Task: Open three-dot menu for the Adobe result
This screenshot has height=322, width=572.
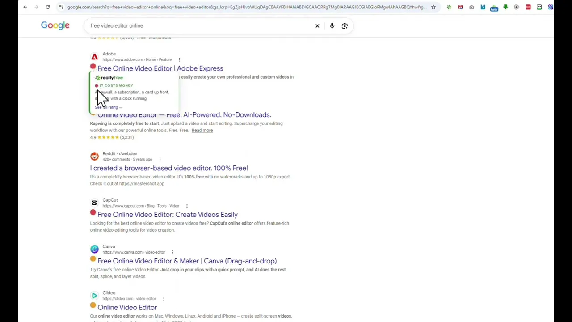Action: click(179, 60)
